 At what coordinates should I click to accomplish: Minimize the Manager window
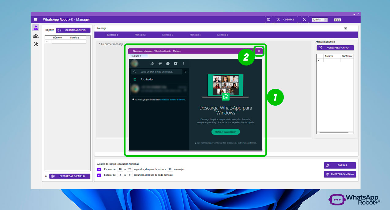coord(354,14)
